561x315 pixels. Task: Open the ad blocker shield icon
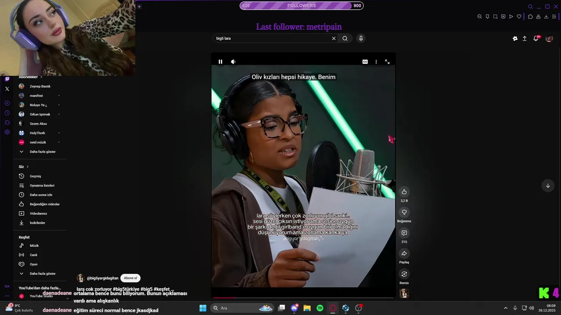(x=503, y=17)
